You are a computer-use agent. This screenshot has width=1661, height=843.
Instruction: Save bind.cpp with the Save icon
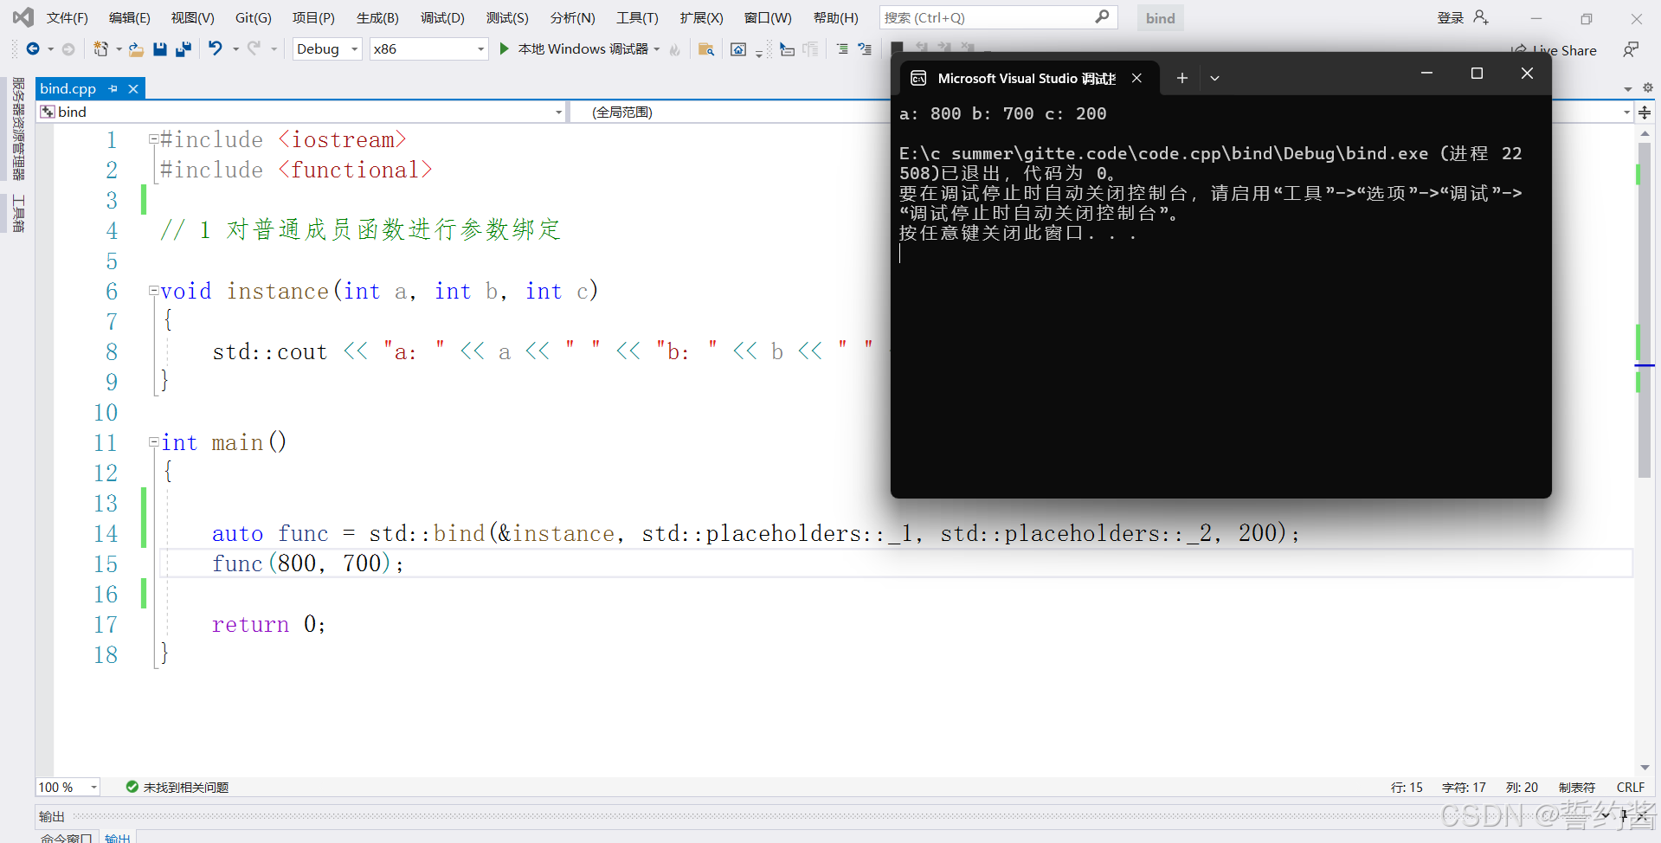point(160,49)
